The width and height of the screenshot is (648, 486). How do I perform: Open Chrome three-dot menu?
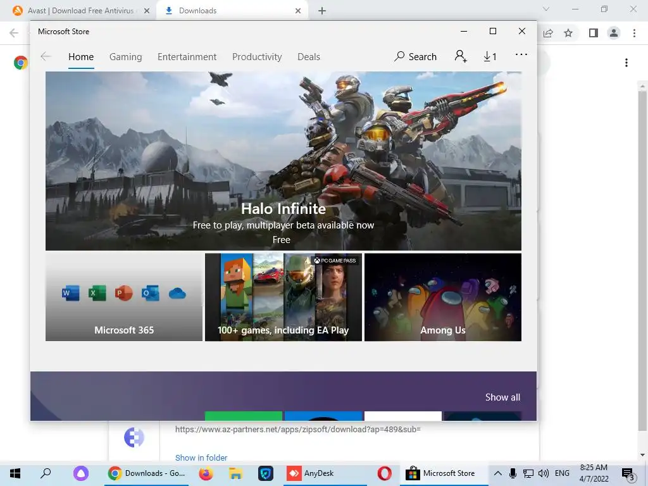click(634, 33)
